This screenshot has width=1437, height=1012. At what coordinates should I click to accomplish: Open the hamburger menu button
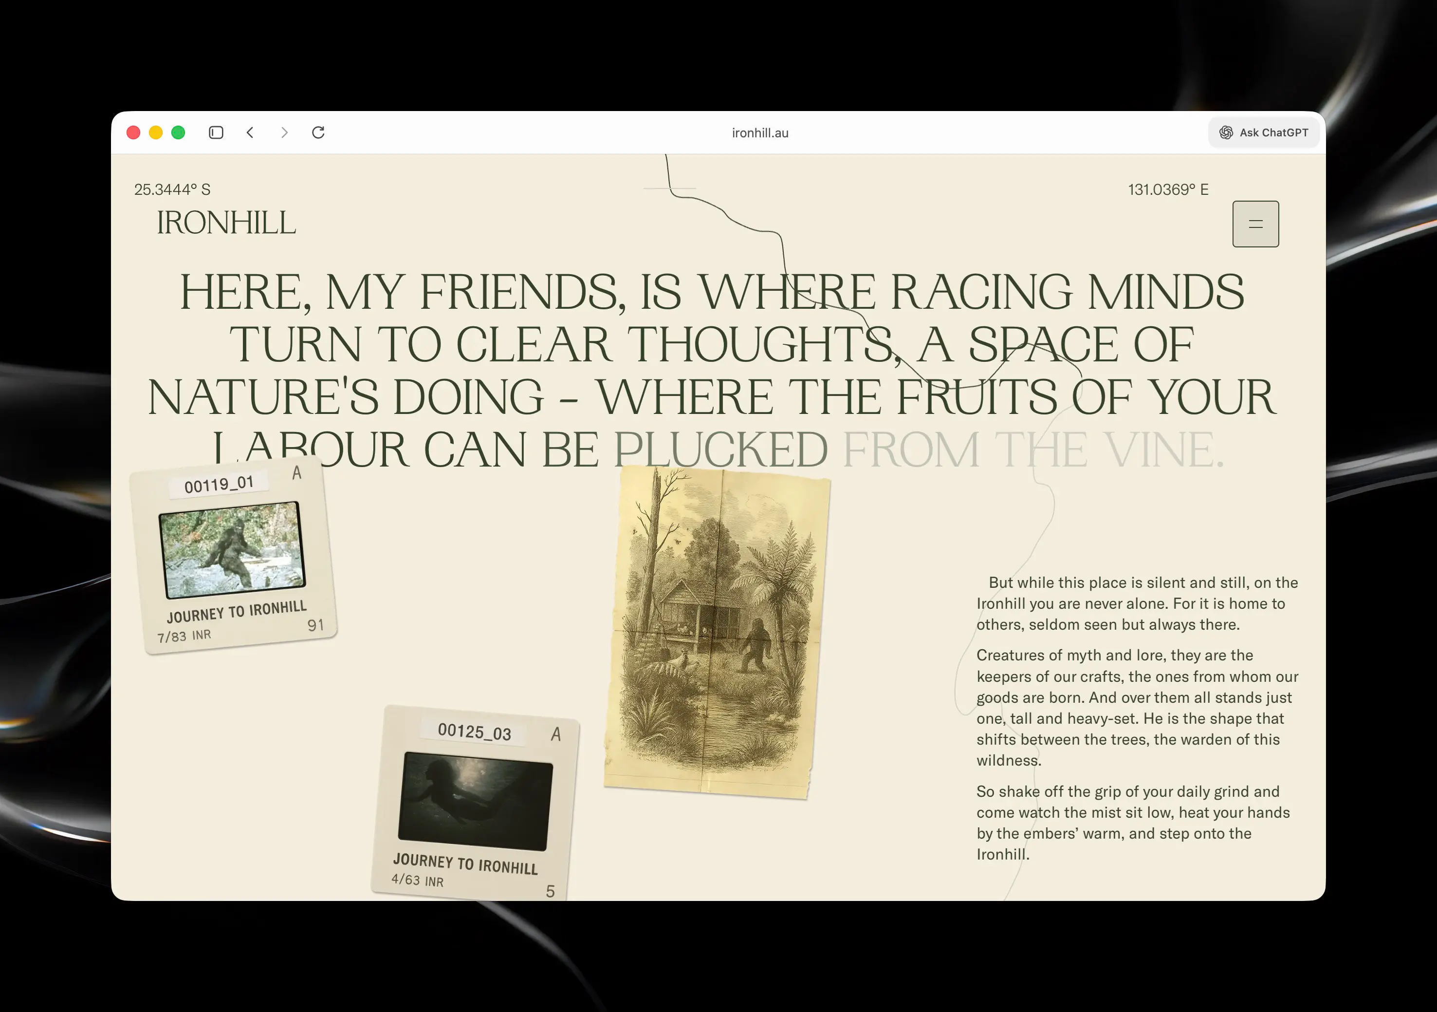1255,224
